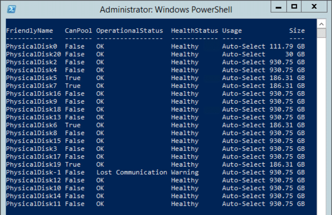Select the PhysicalDisk12 name
The height and width of the screenshot is (215, 332).
point(33,180)
